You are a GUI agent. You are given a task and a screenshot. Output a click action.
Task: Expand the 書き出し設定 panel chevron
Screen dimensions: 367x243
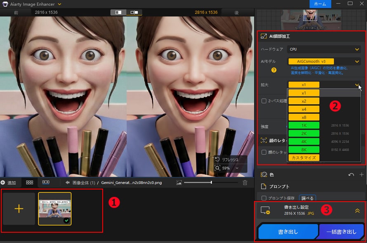(x=357, y=210)
